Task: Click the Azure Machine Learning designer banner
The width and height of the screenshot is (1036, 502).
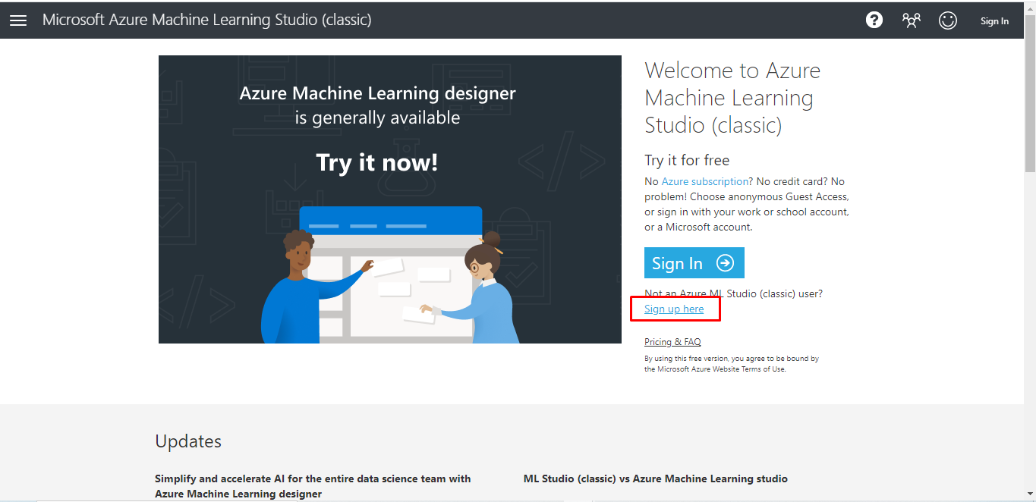Action: pos(390,199)
